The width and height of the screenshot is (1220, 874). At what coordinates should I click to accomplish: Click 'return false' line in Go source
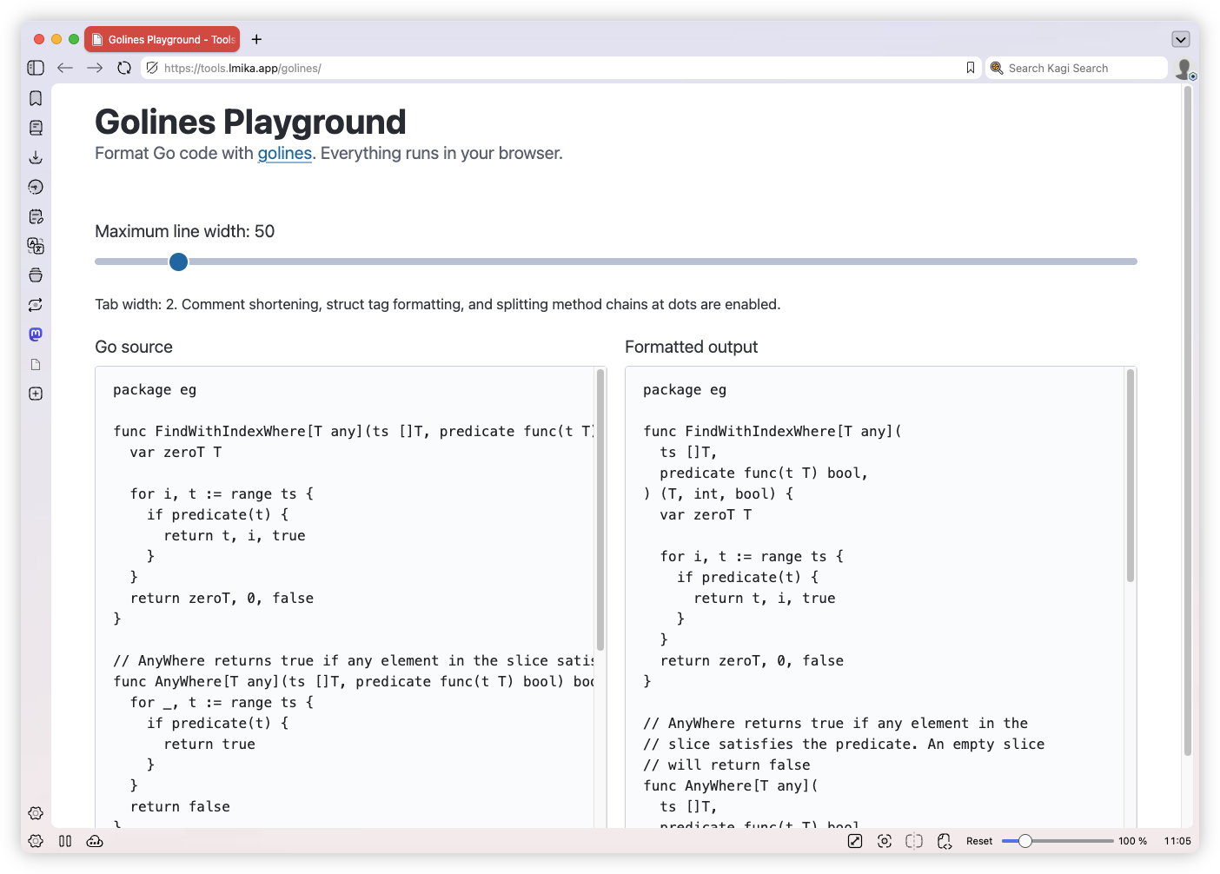click(x=180, y=806)
